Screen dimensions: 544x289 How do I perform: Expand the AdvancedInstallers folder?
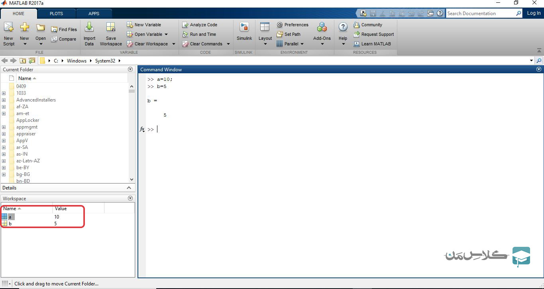pos(4,100)
